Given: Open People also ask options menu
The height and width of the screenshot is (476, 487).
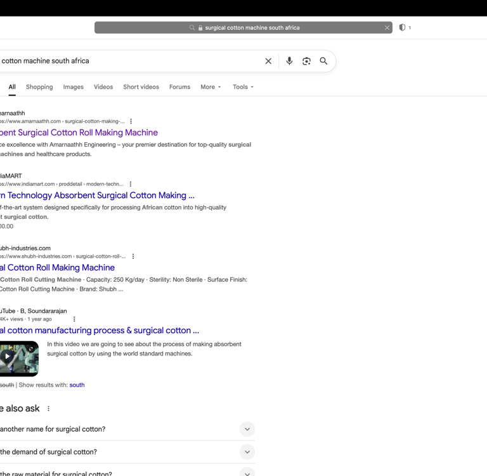Looking at the screenshot, I should [x=48, y=409].
